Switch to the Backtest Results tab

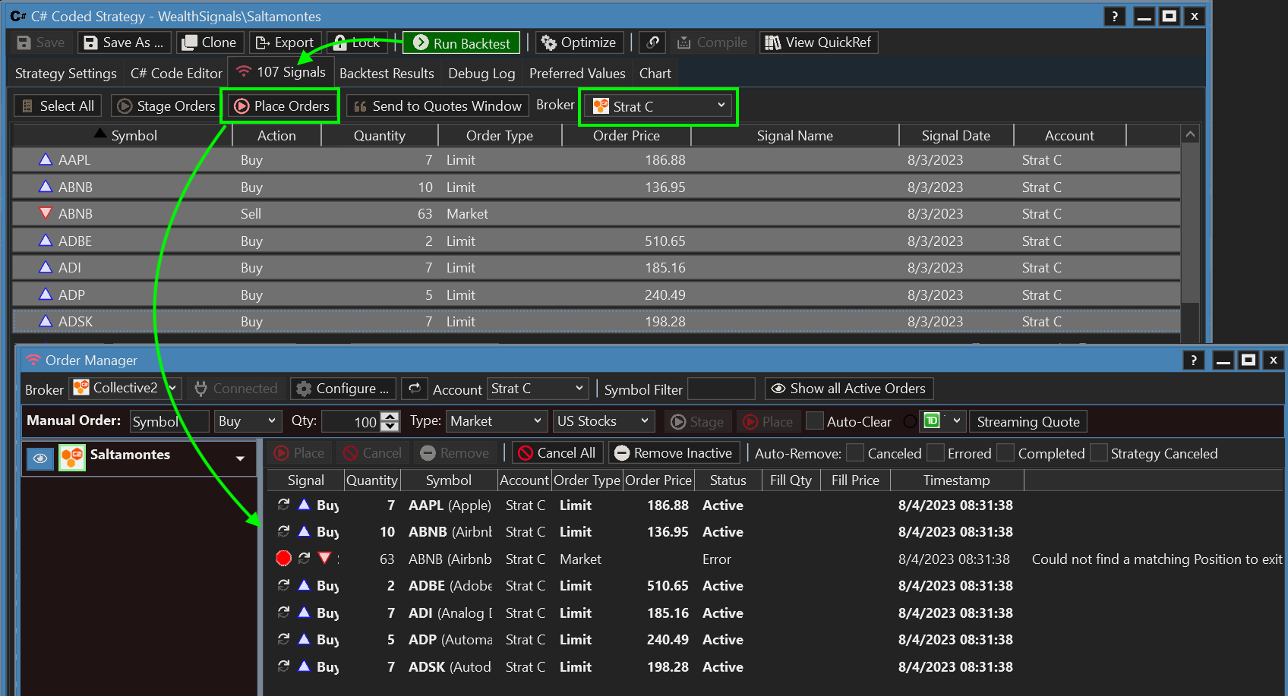[387, 74]
